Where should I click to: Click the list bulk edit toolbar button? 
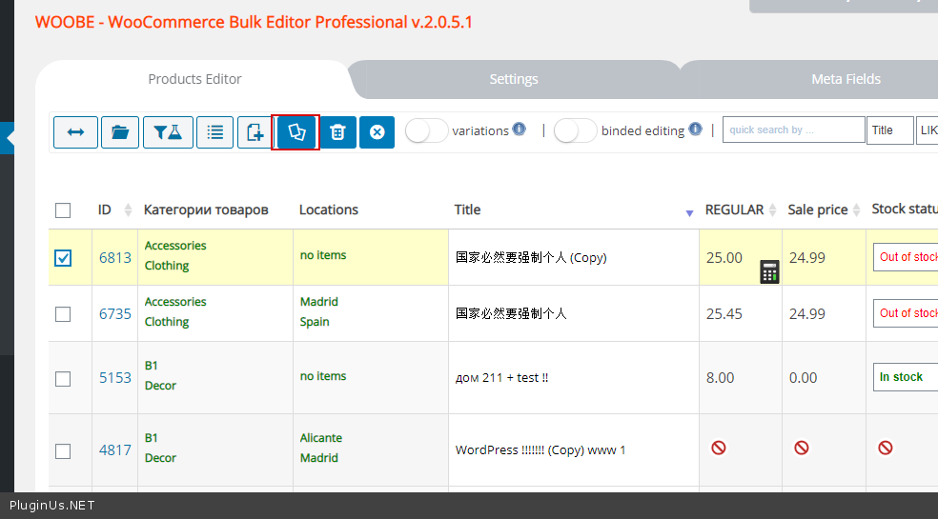[214, 132]
